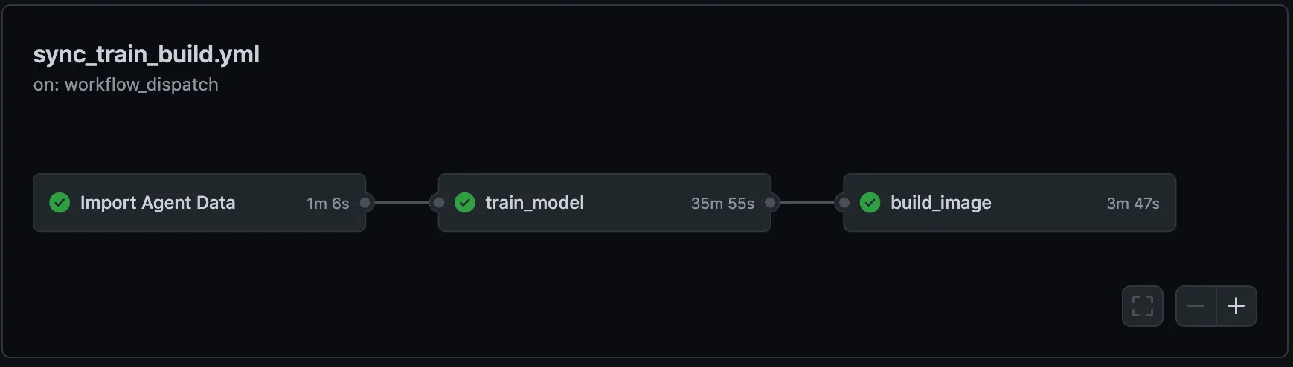Screen dimensions: 1293x367
Task: Click the input connector dot on build_image
Action: pyautogui.click(x=844, y=202)
